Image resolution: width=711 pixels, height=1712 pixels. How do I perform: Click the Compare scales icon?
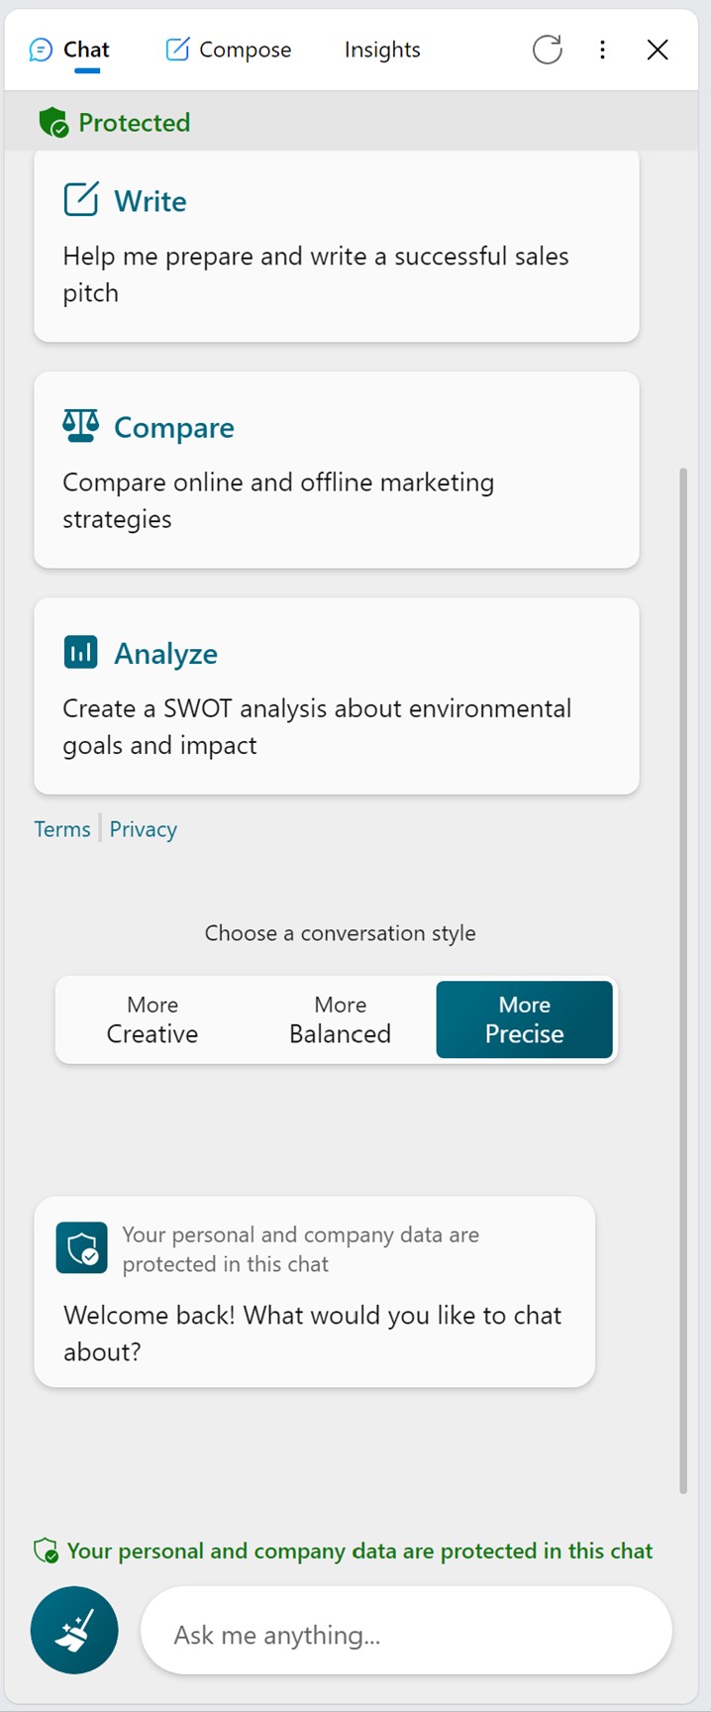pyautogui.click(x=81, y=426)
